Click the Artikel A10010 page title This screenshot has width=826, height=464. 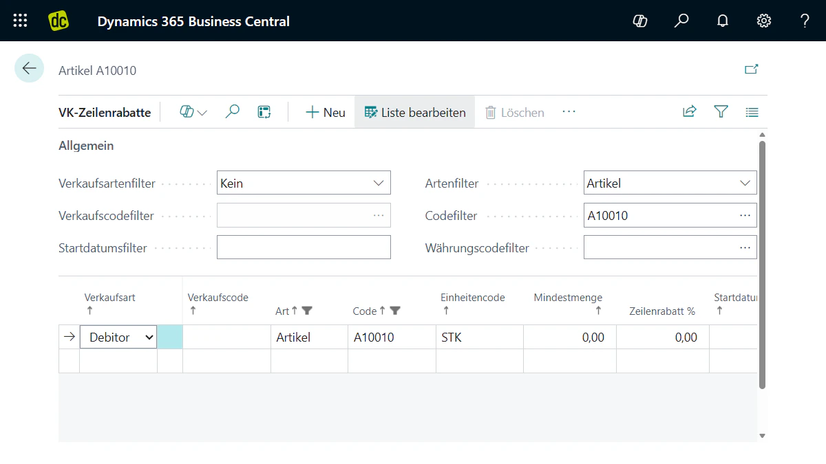click(x=97, y=70)
